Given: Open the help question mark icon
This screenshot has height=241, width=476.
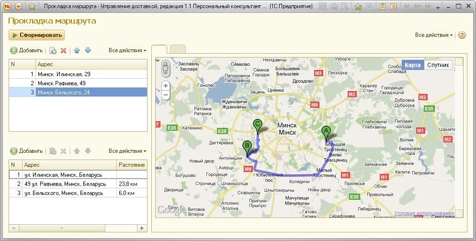Looking at the screenshot, I should (x=462, y=35).
